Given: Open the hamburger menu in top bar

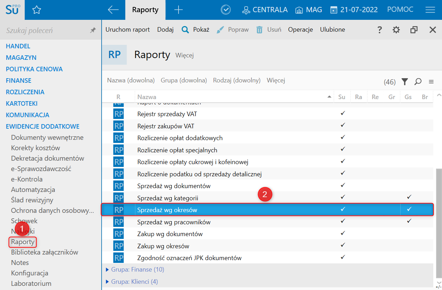Looking at the screenshot, I should click(430, 10).
